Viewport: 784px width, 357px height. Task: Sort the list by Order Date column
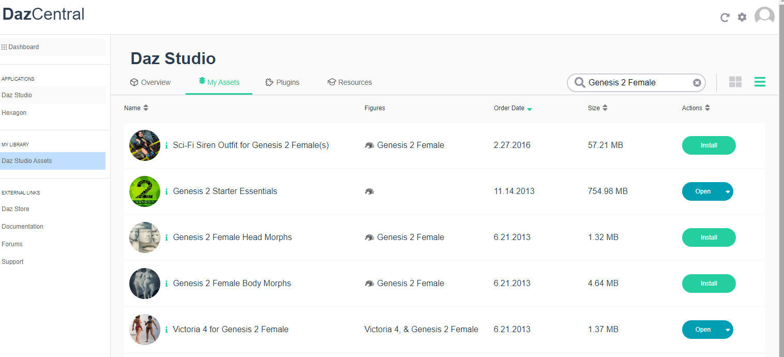[x=512, y=108]
